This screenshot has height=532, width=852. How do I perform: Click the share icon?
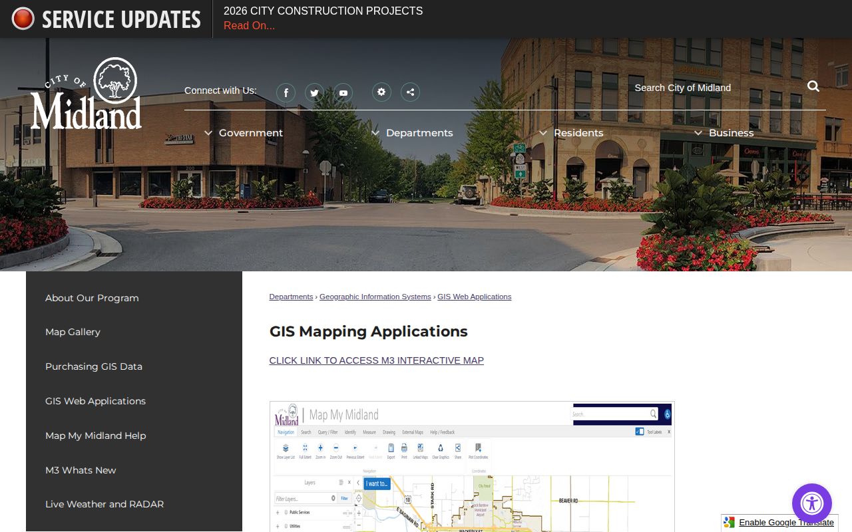[410, 92]
